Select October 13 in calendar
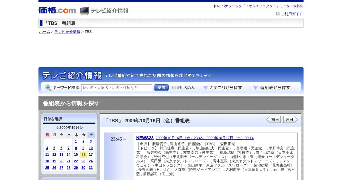Image resolution: width=342 pixels, height=180 pixels. 62,155
